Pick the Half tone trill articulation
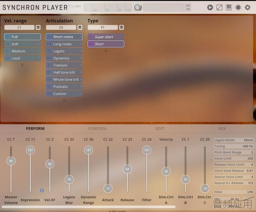The height and width of the screenshot is (212, 256). click(64, 73)
